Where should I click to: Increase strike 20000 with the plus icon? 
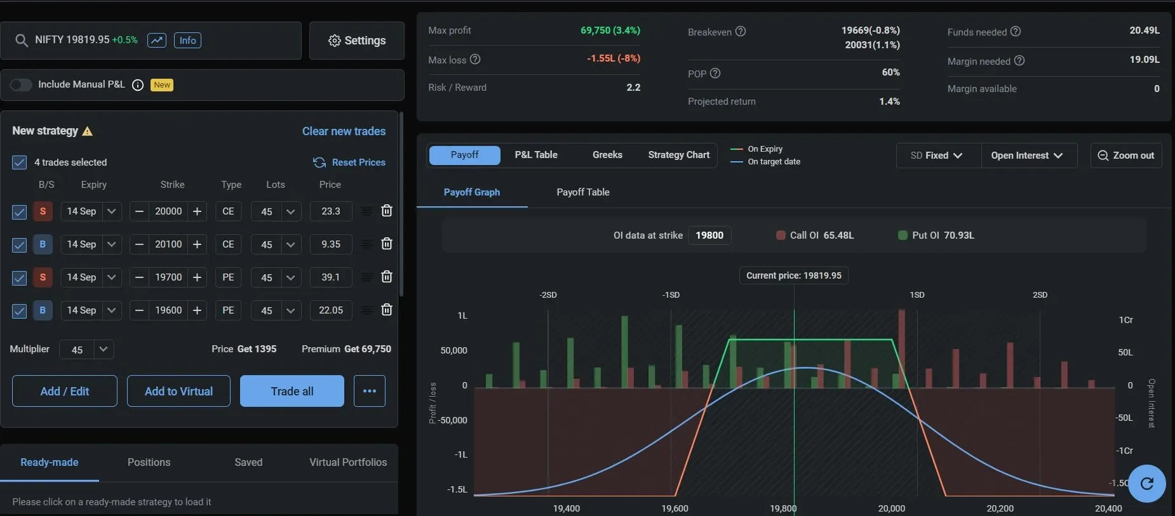(x=197, y=211)
